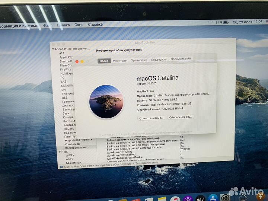The height and width of the screenshot is (201, 268).
Task: Click the Обновление ПО... button
Action: [181, 117]
